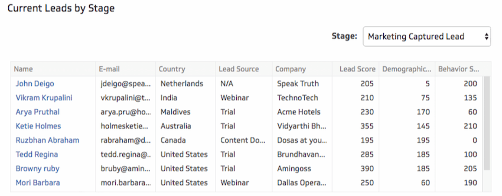
Task: Open Tedd Regina's lead profile
Action: (37, 154)
